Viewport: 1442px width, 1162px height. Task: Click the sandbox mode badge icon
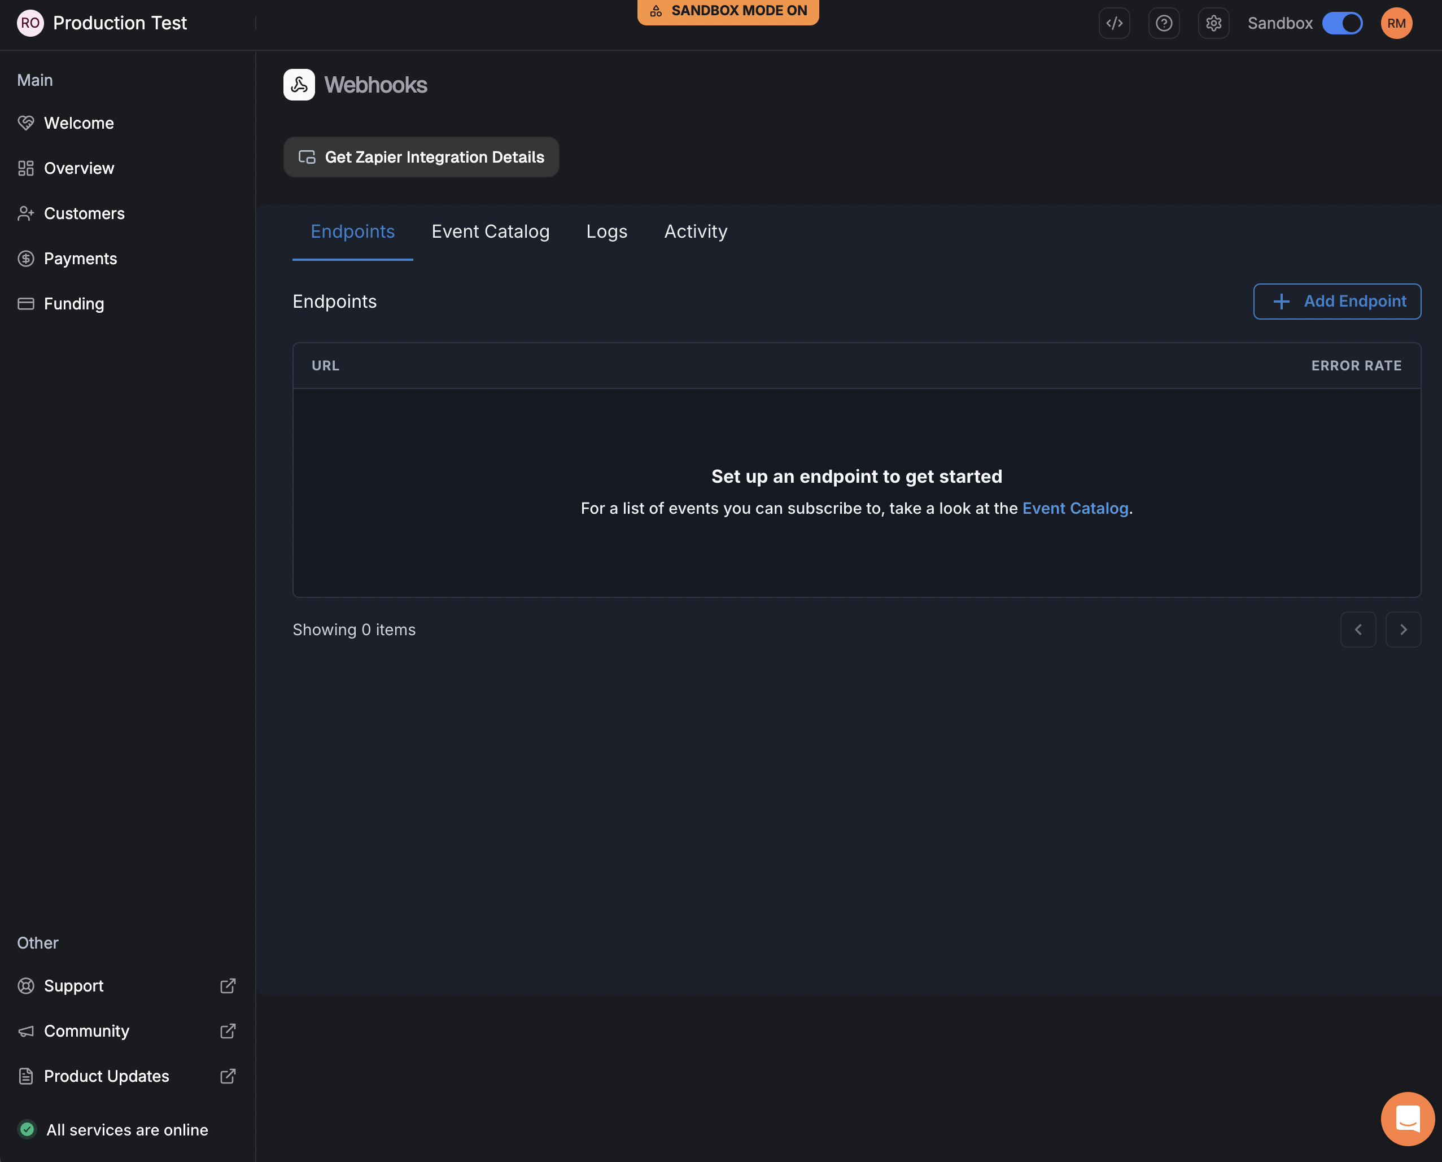pyautogui.click(x=656, y=11)
